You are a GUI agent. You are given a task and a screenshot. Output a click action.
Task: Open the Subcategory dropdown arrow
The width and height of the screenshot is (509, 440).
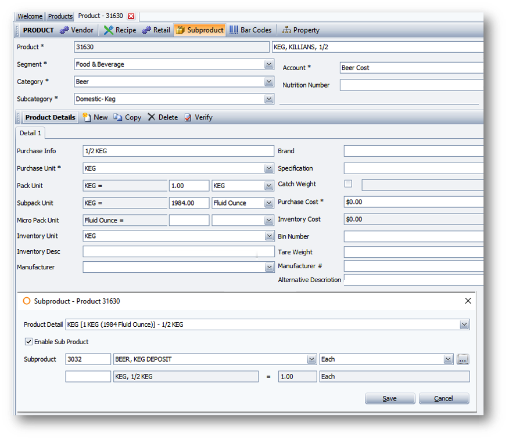pos(269,99)
